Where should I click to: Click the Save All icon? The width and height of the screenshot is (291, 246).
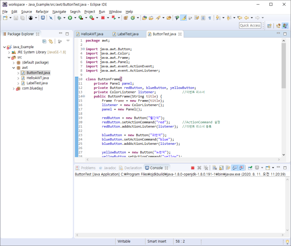[23, 18]
